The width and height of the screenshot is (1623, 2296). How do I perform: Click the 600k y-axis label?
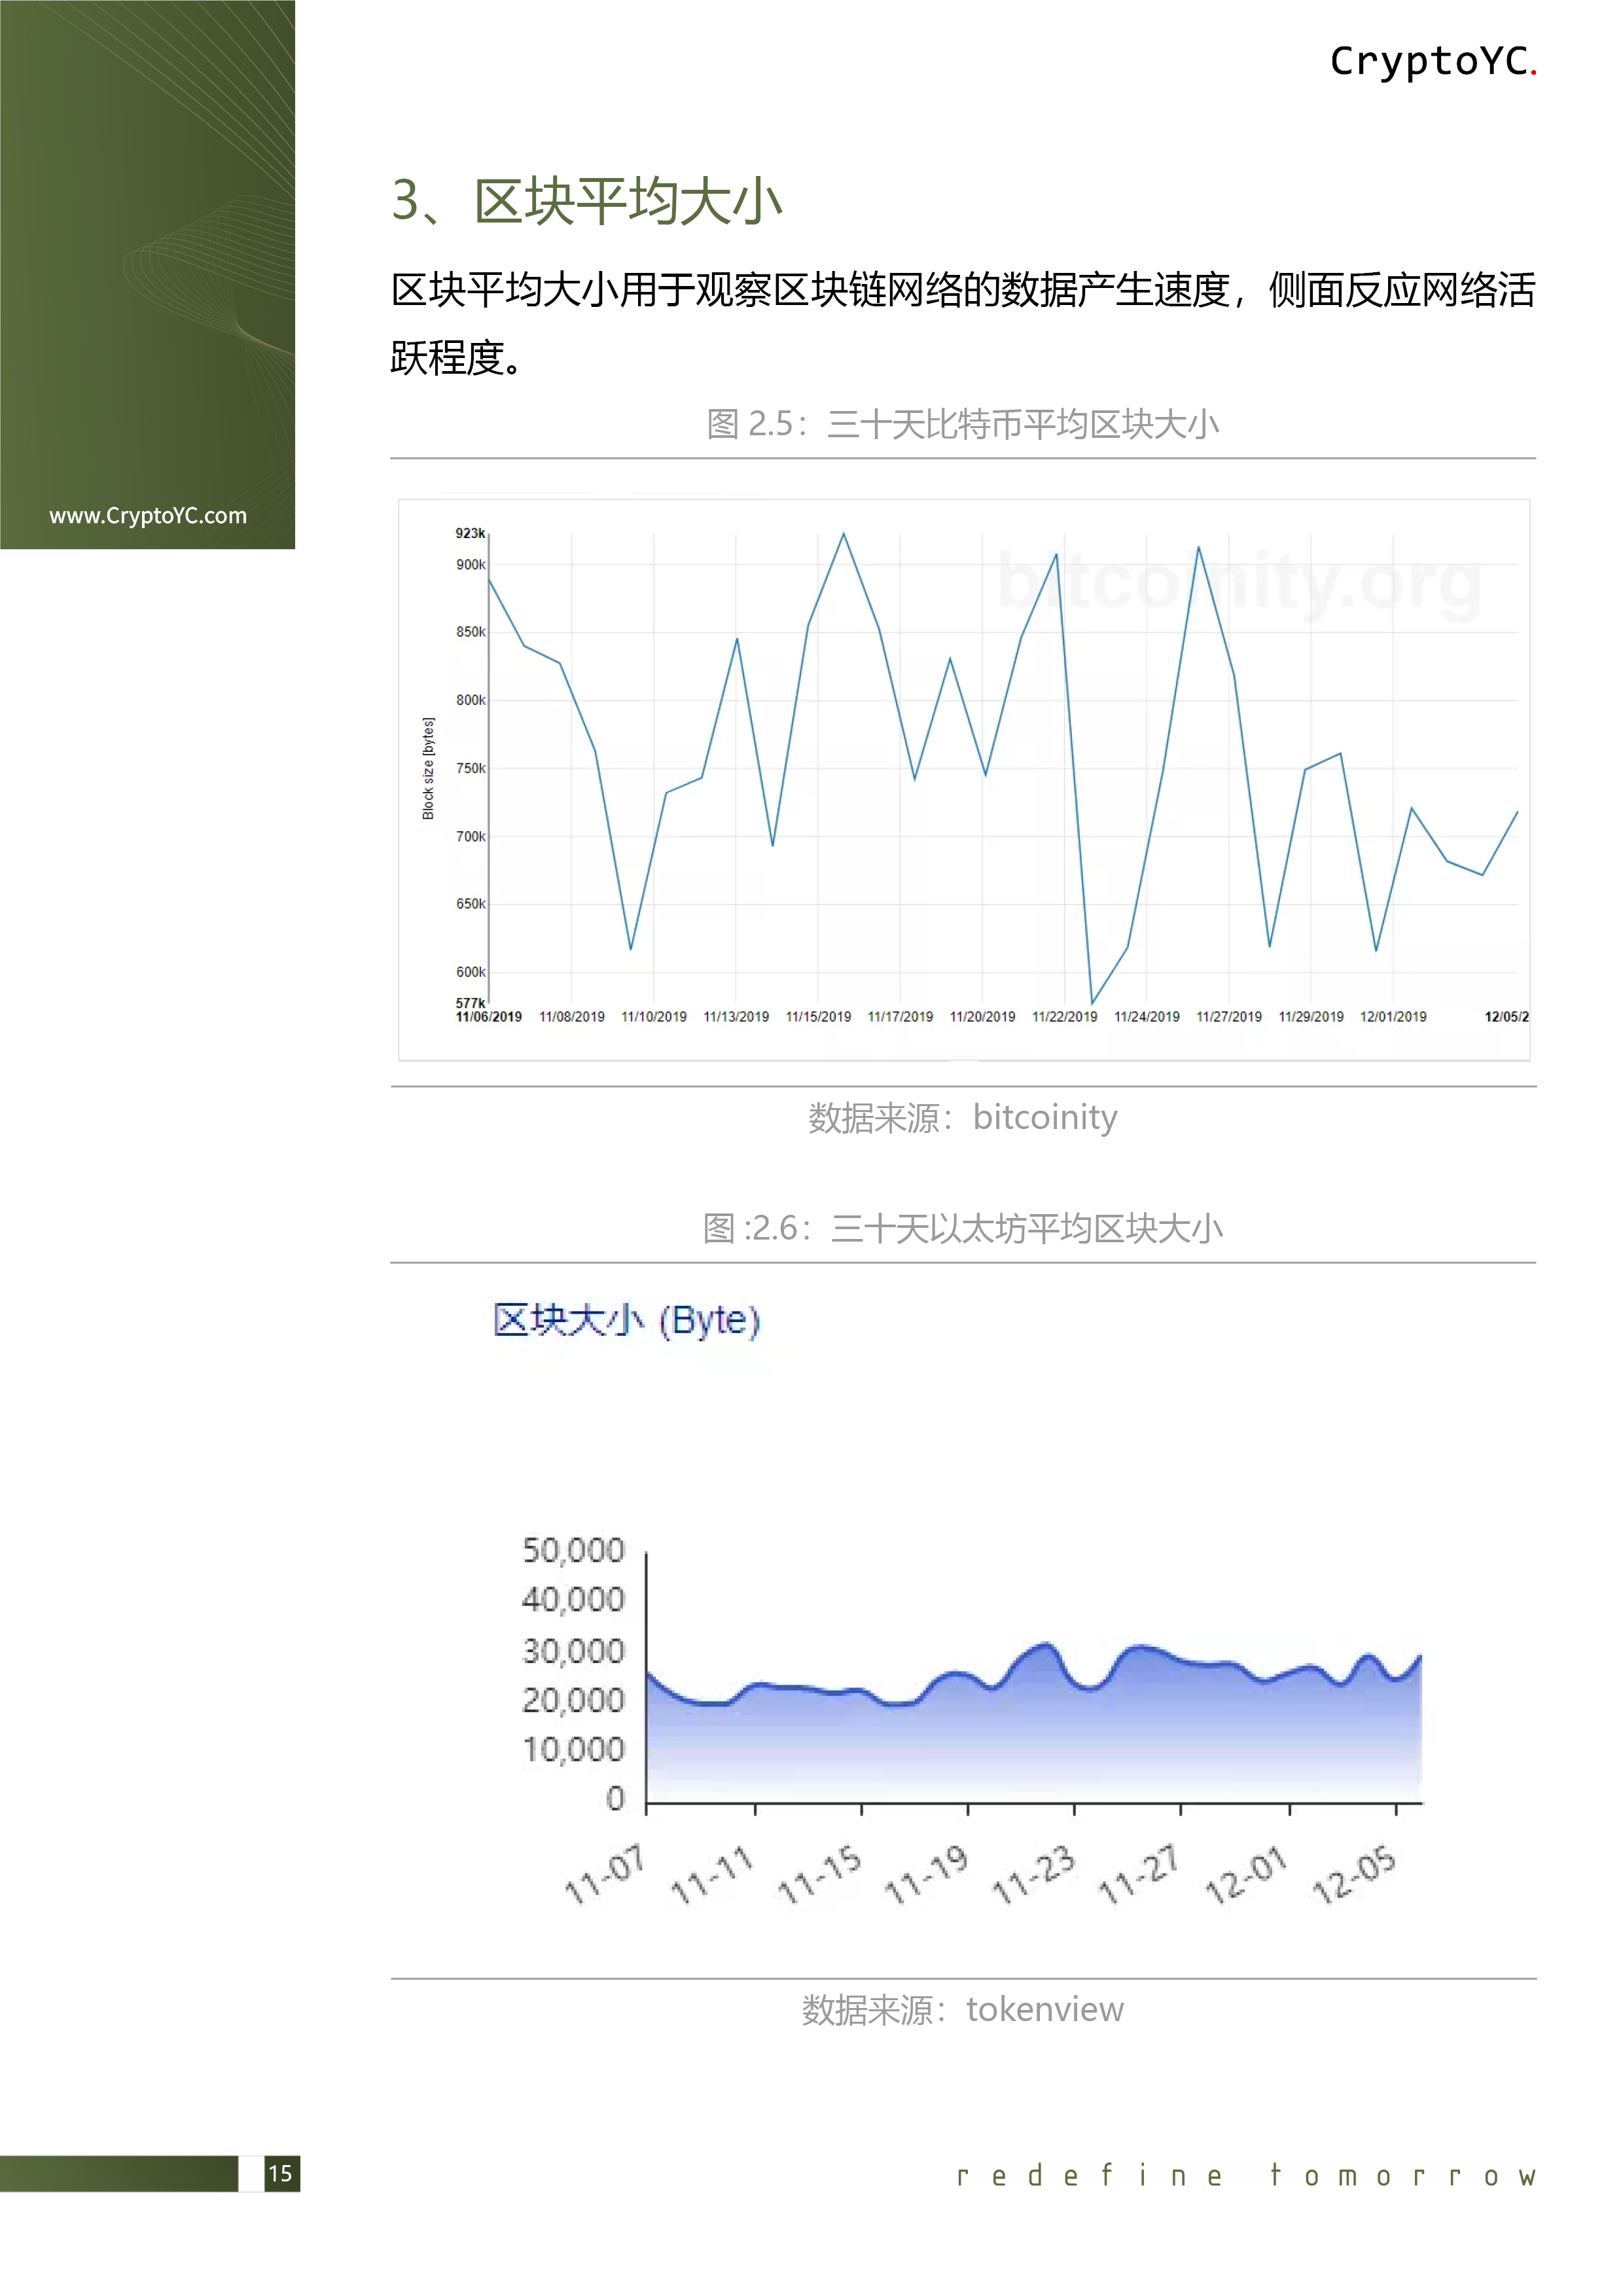470,972
